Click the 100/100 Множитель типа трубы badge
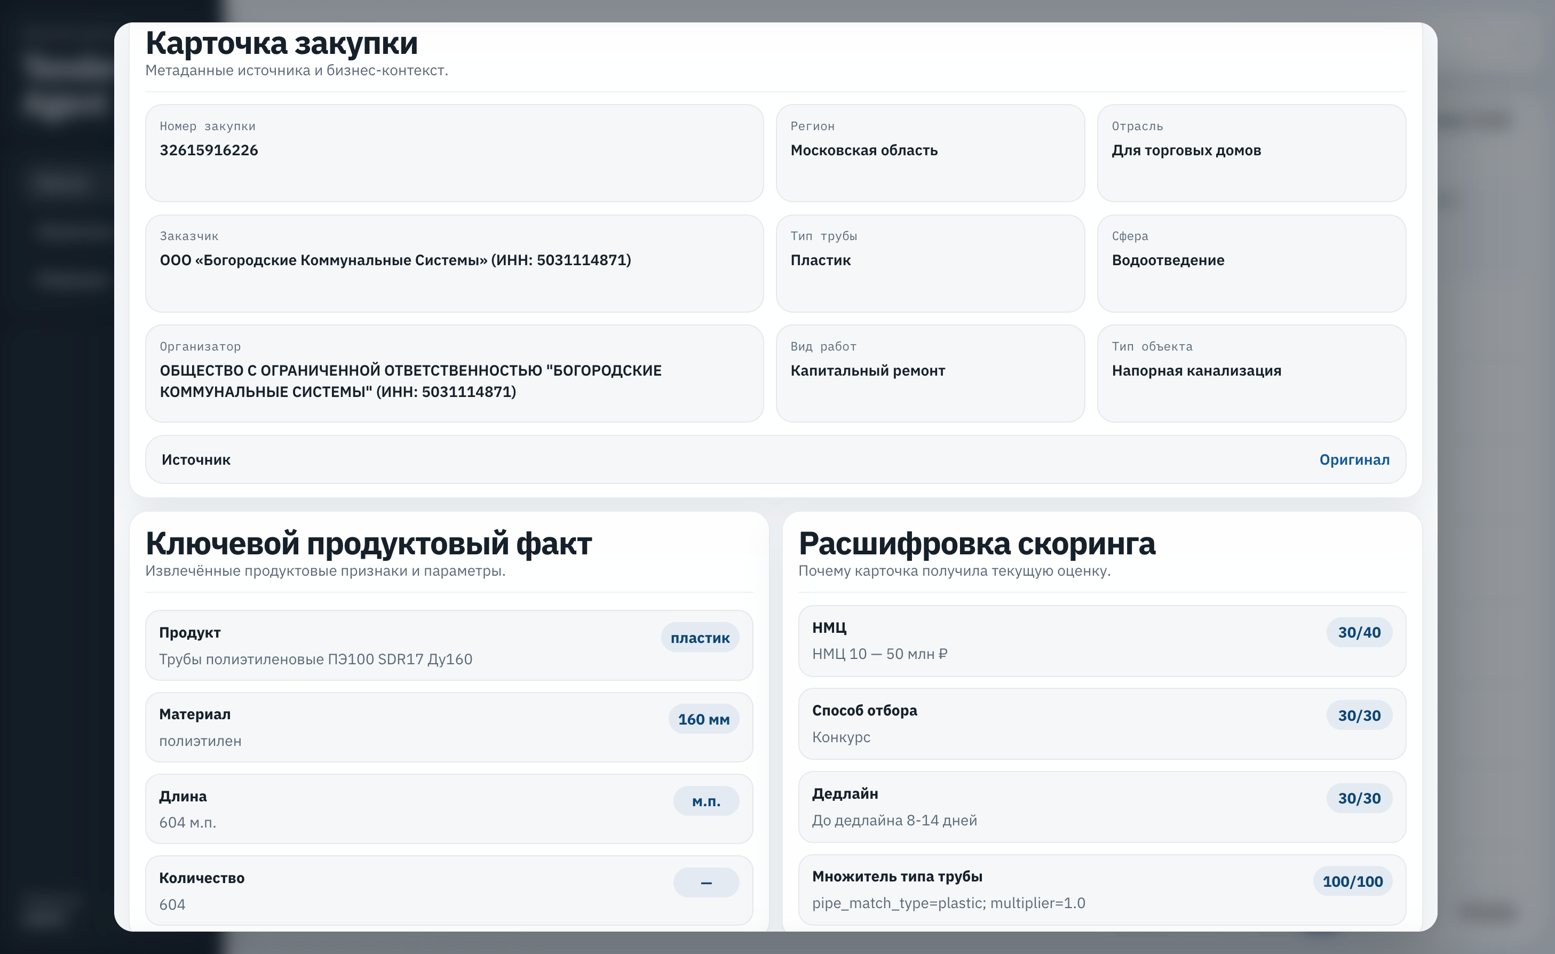 [x=1352, y=881]
